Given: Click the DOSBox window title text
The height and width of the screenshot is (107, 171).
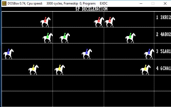Looking at the screenshot, I should [x=58, y=3].
